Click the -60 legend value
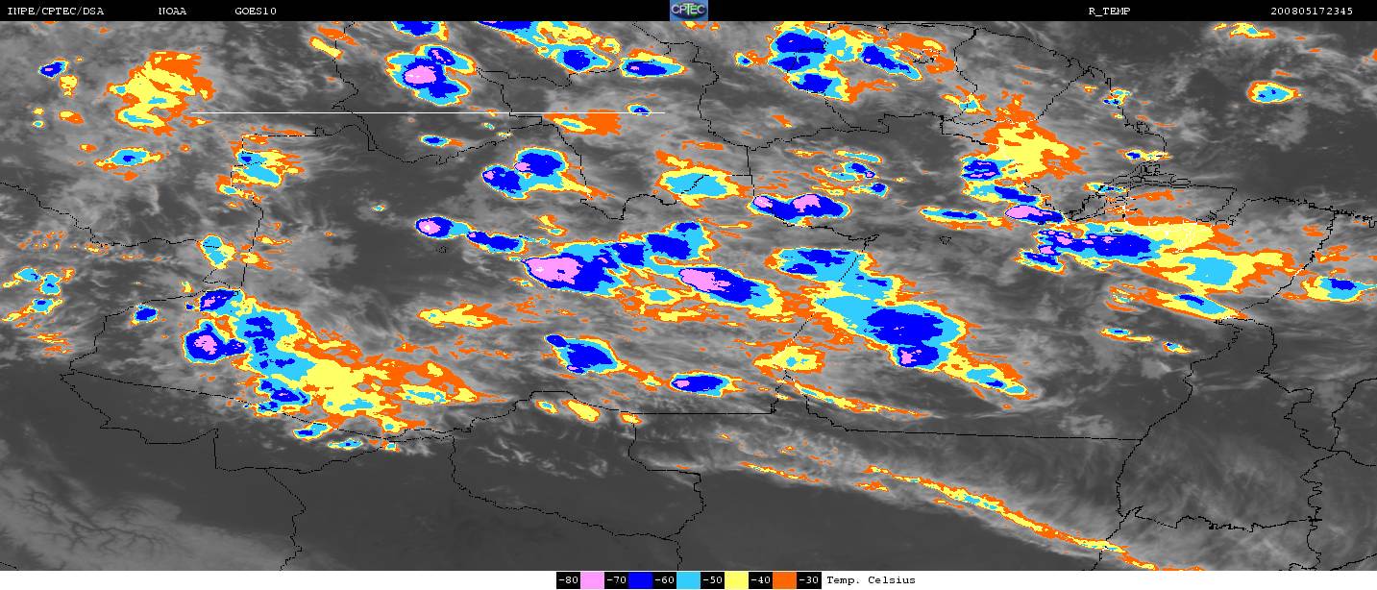This screenshot has height=590, width=1377. click(664, 580)
